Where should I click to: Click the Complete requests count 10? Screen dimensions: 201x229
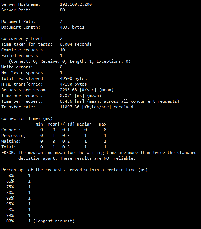[x=62, y=50]
